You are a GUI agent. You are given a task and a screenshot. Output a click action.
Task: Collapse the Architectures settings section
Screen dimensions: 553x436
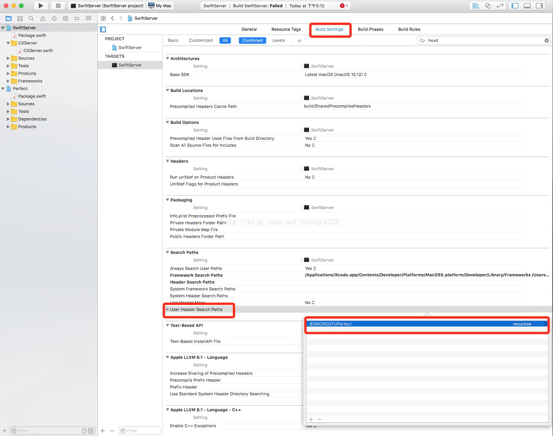(x=167, y=59)
